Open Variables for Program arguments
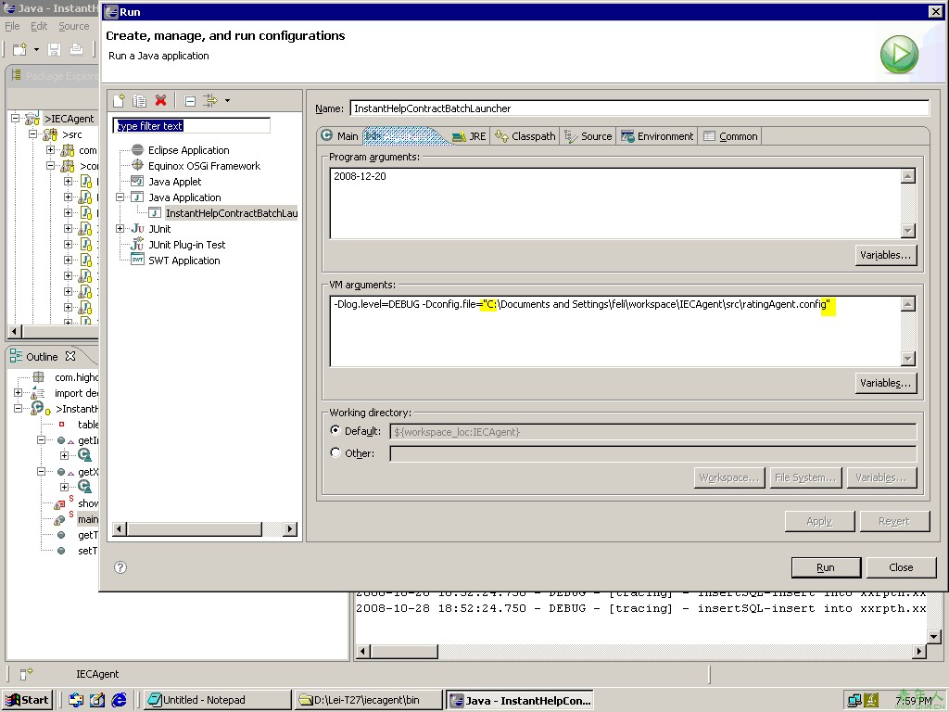Image resolution: width=949 pixels, height=712 pixels. tap(885, 255)
